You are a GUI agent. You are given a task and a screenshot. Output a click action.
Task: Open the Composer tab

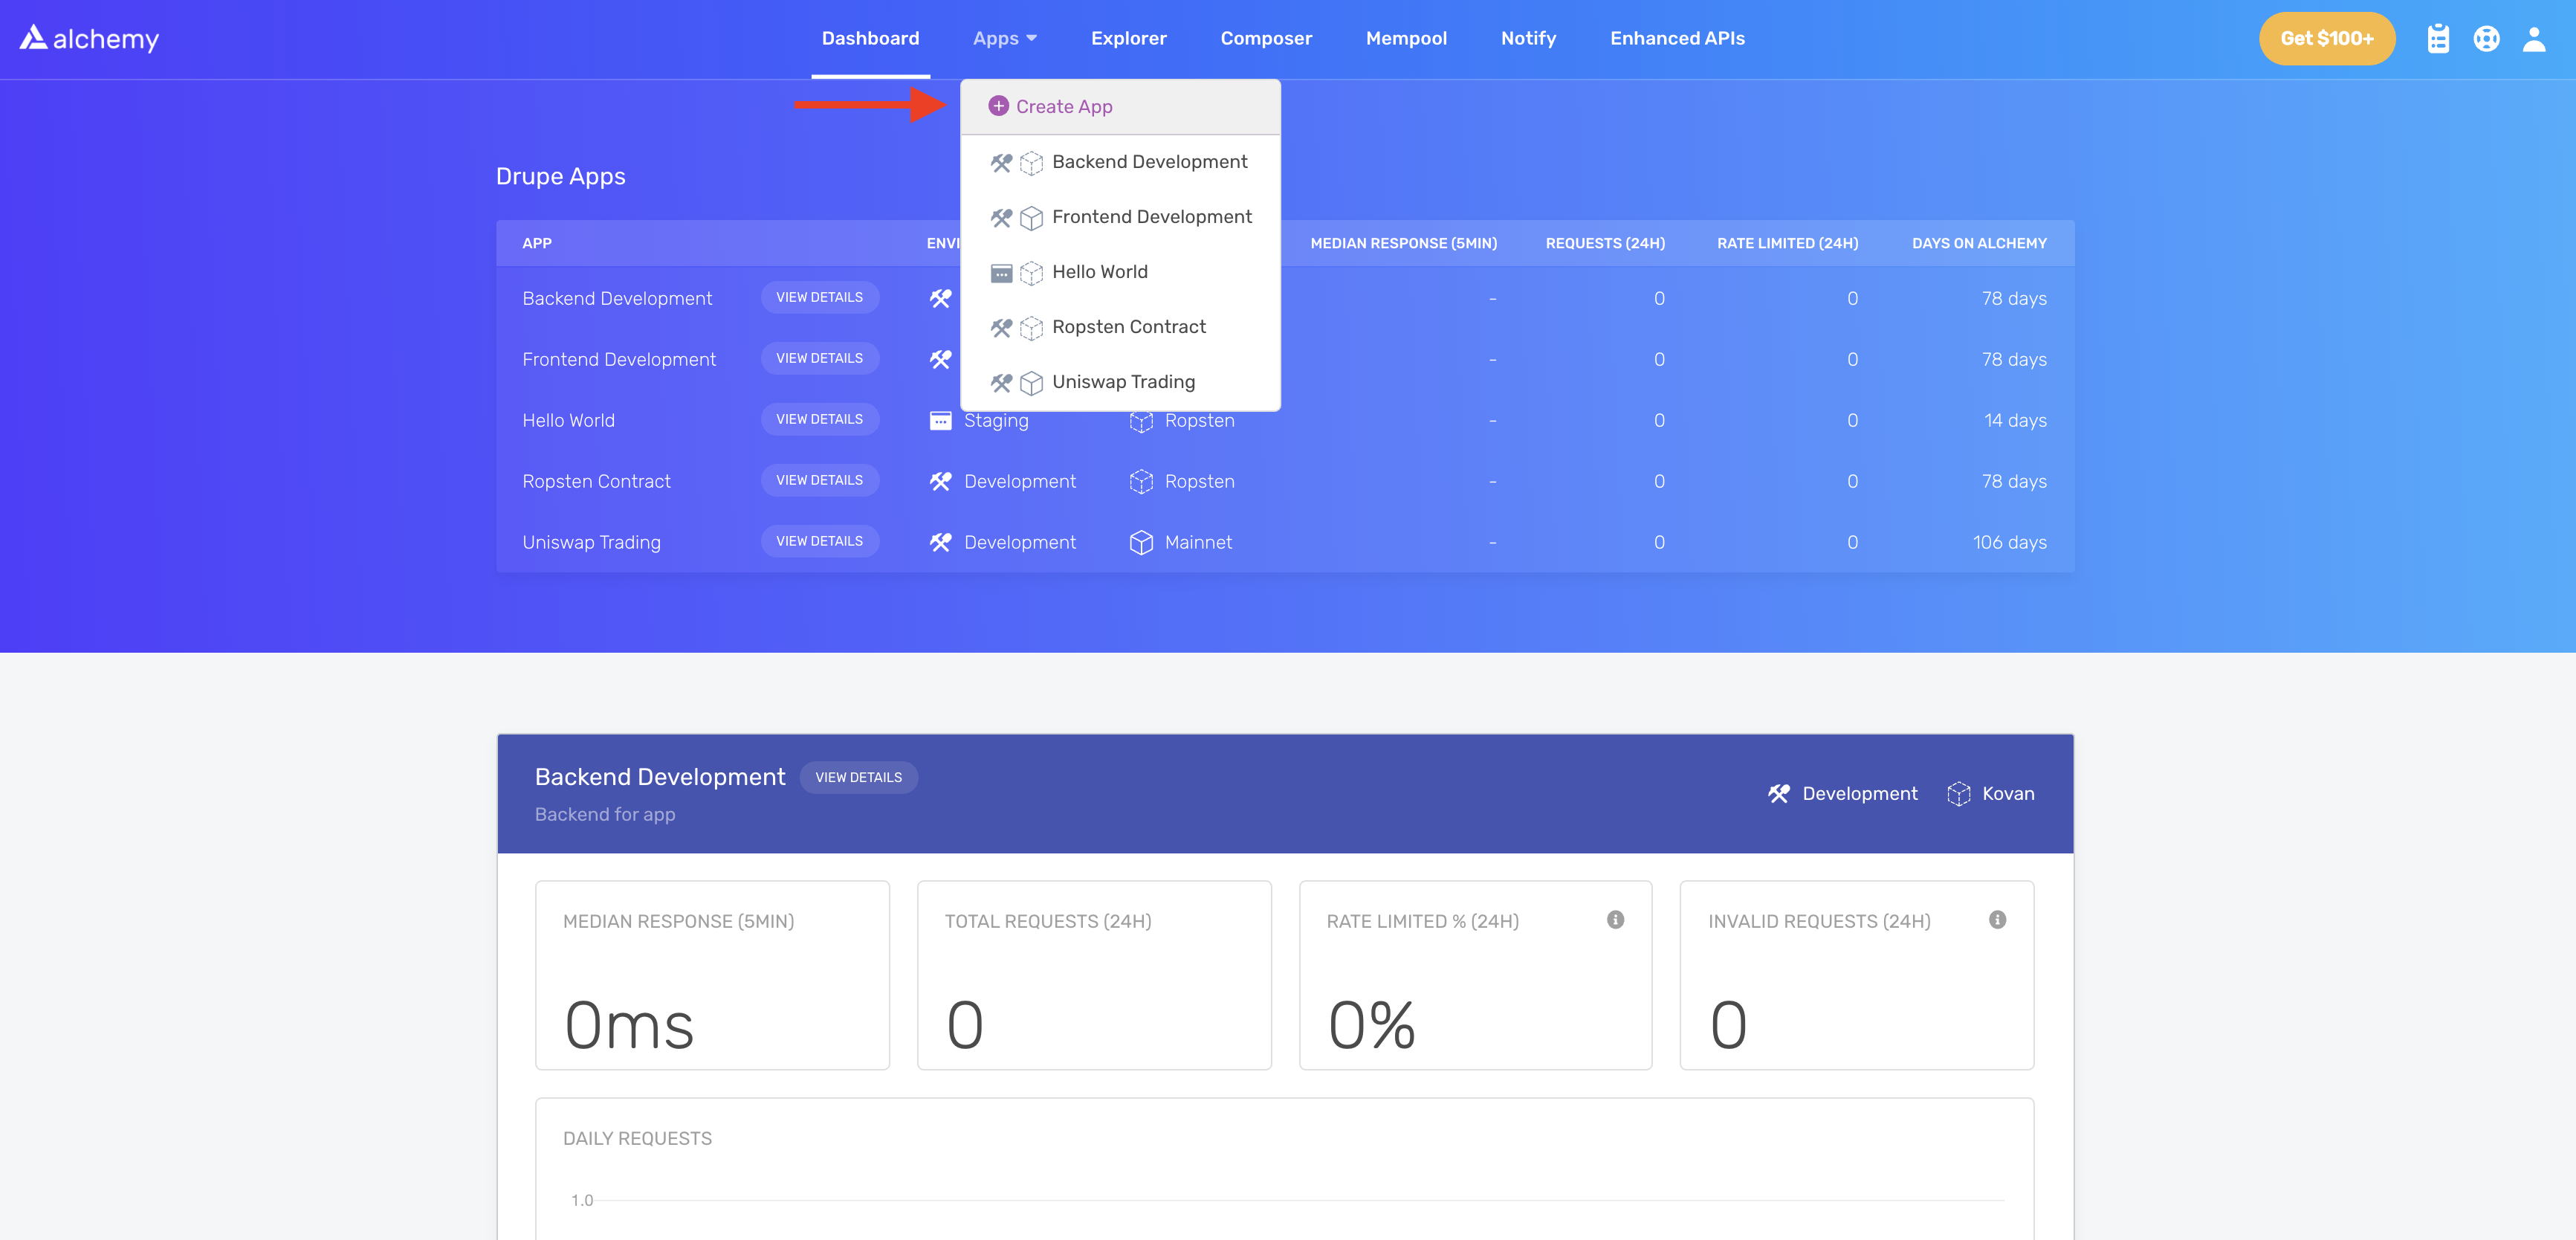tap(1266, 38)
